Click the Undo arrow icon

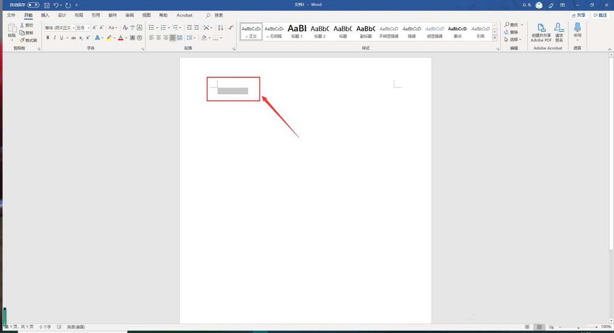(x=56, y=5)
